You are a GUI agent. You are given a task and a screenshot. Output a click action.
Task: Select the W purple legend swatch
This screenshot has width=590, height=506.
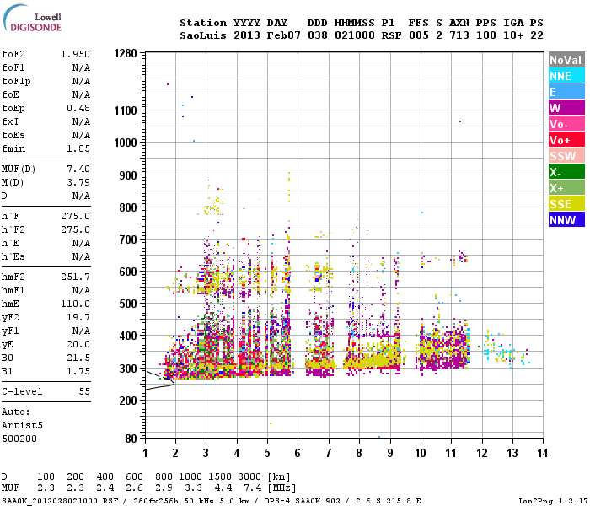pyautogui.click(x=566, y=108)
